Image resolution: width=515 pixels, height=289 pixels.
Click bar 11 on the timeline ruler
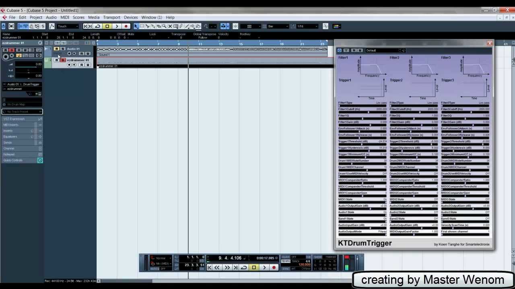coord(200,43)
